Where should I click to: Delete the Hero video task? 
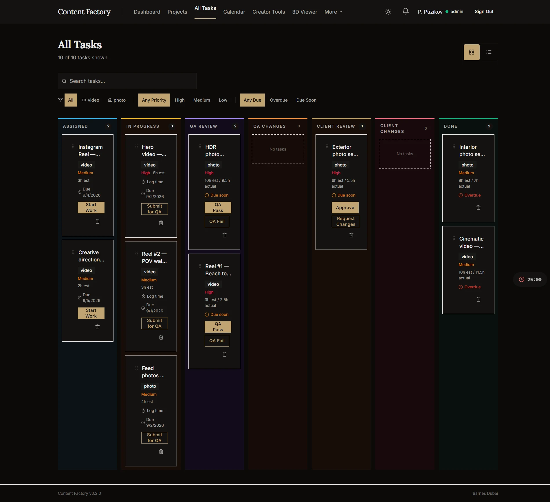(x=161, y=223)
